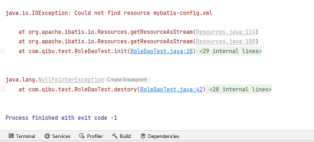Click the Terminal prompt icon
Screen dimensions: 314x142
[x=11, y=136]
